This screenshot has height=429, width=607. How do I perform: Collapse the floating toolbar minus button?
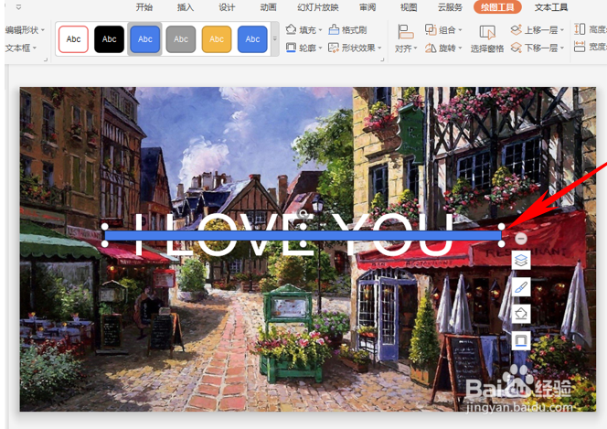tap(521, 239)
